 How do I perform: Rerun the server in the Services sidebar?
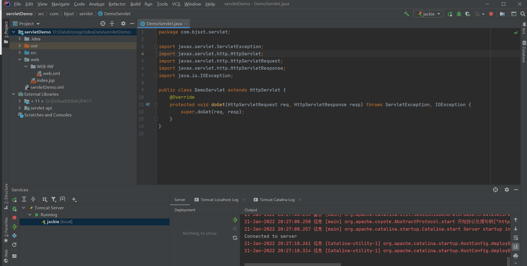coord(14,200)
